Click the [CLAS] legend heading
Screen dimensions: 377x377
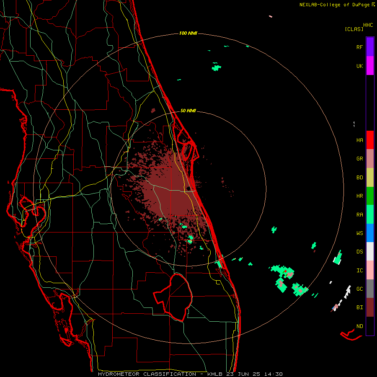(354, 29)
